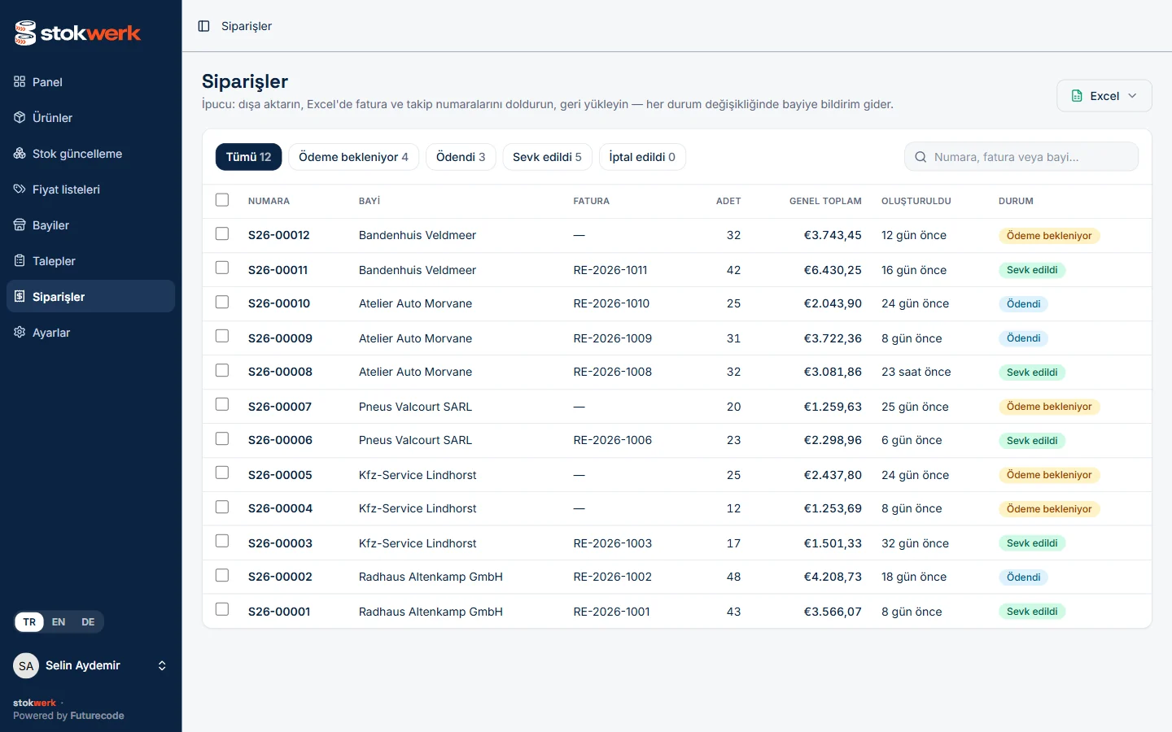The image size is (1172, 732).
Task: Click the Ürünler box icon
Action: 20,117
